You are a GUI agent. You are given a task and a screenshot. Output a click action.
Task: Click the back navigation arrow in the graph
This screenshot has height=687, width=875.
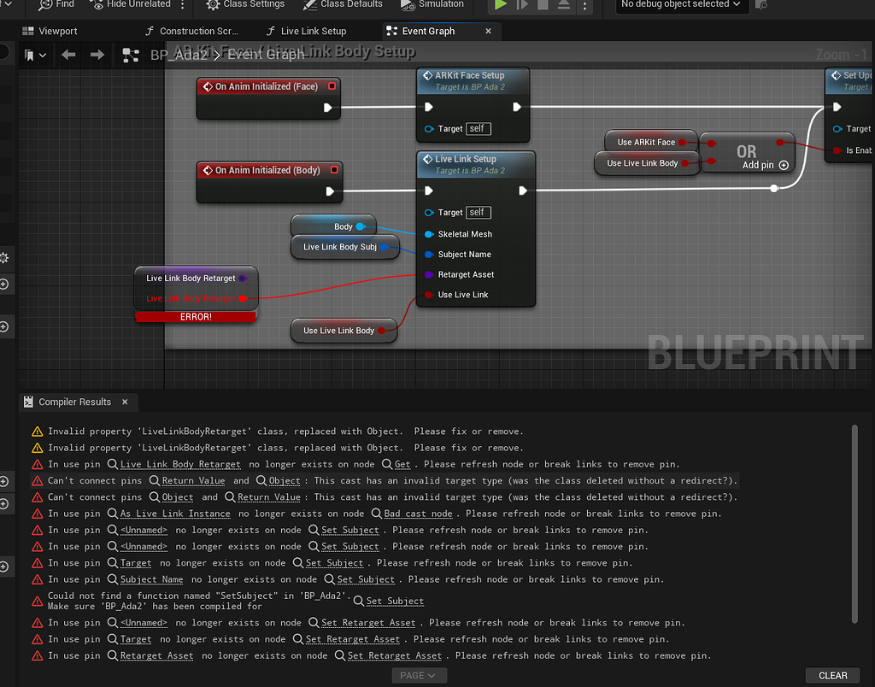[68, 54]
